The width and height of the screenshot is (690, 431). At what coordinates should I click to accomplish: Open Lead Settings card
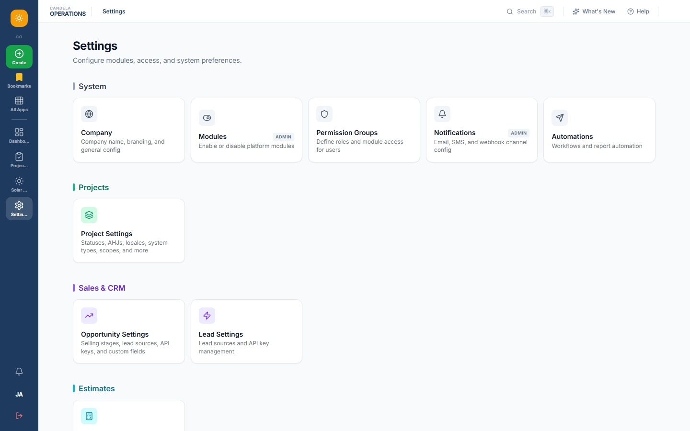(x=246, y=331)
